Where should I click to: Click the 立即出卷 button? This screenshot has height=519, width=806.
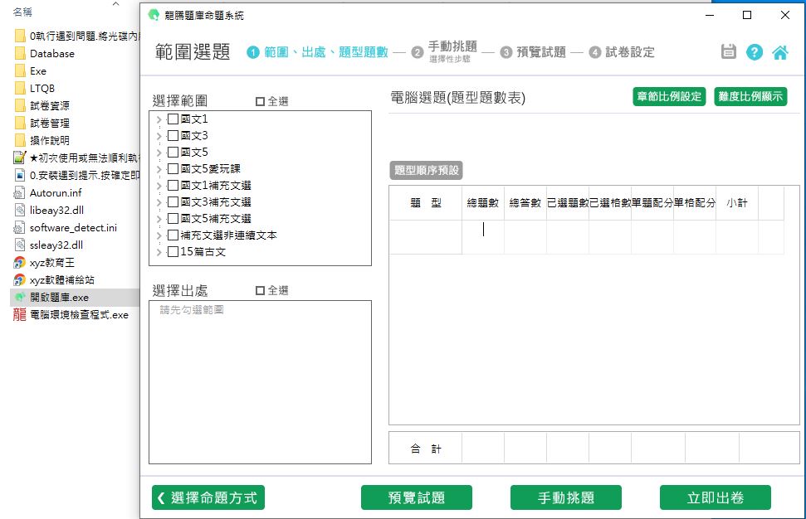coord(716,497)
